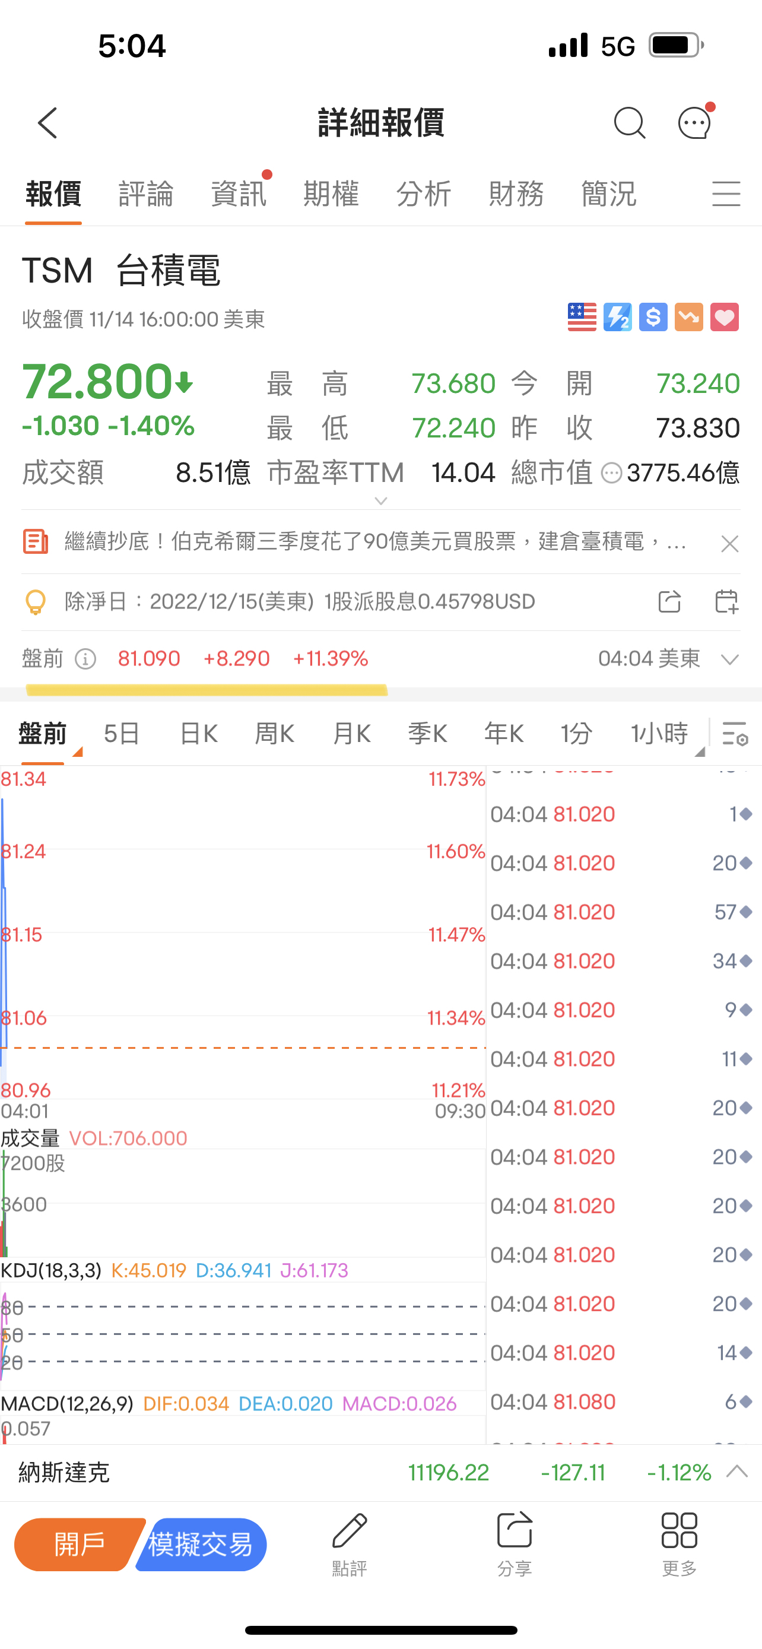Tap info icon next to 盤前 price
This screenshot has height=1649, width=762.
click(x=85, y=659)
